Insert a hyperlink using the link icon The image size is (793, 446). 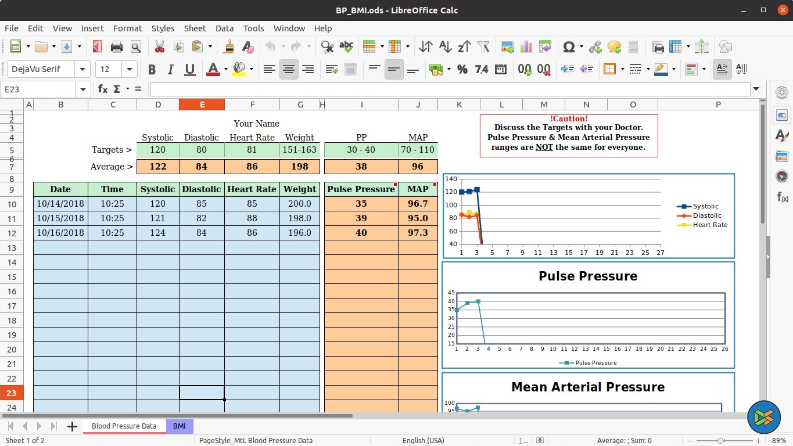point(595,46)
